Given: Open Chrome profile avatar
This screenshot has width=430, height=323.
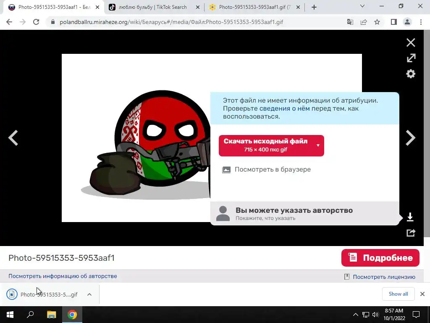Looking at the screenshot, I should tap(407, 22).
